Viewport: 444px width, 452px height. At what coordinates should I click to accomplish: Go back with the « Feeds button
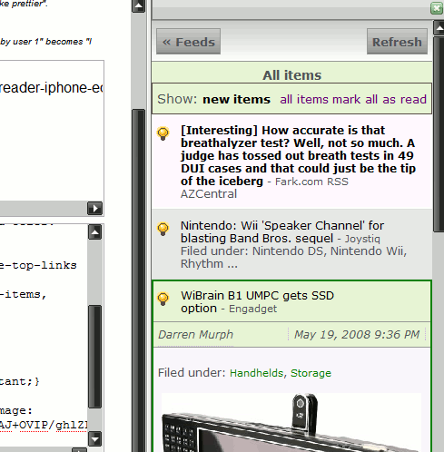188,42
